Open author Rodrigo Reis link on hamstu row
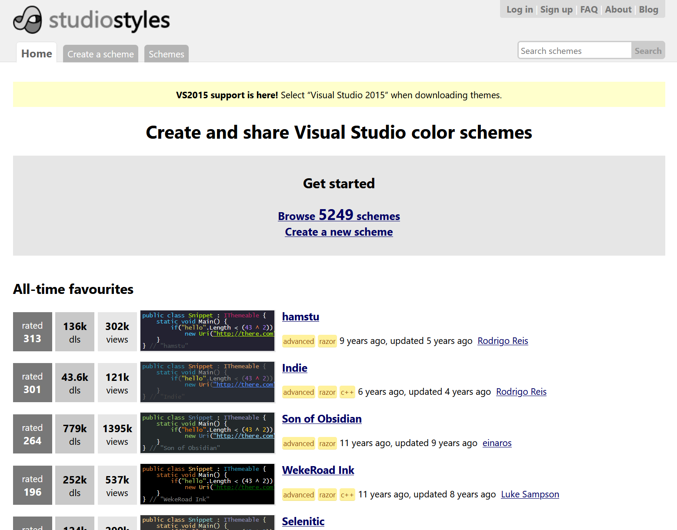The height and width of the screenshot is (530, 677). click(x=503, y=341)
